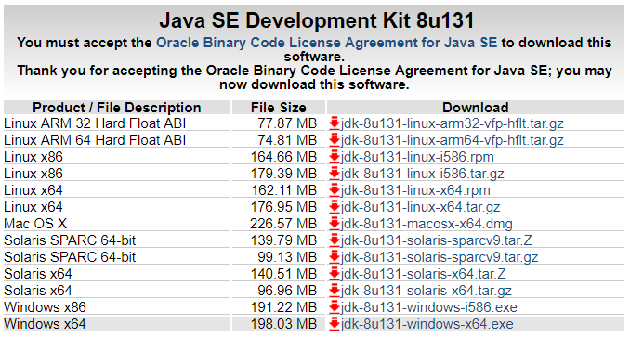Screen dimensions: 630x337
Task: Download jdk-8u131-windows-i586.exe file
Action: pos(428,307)
